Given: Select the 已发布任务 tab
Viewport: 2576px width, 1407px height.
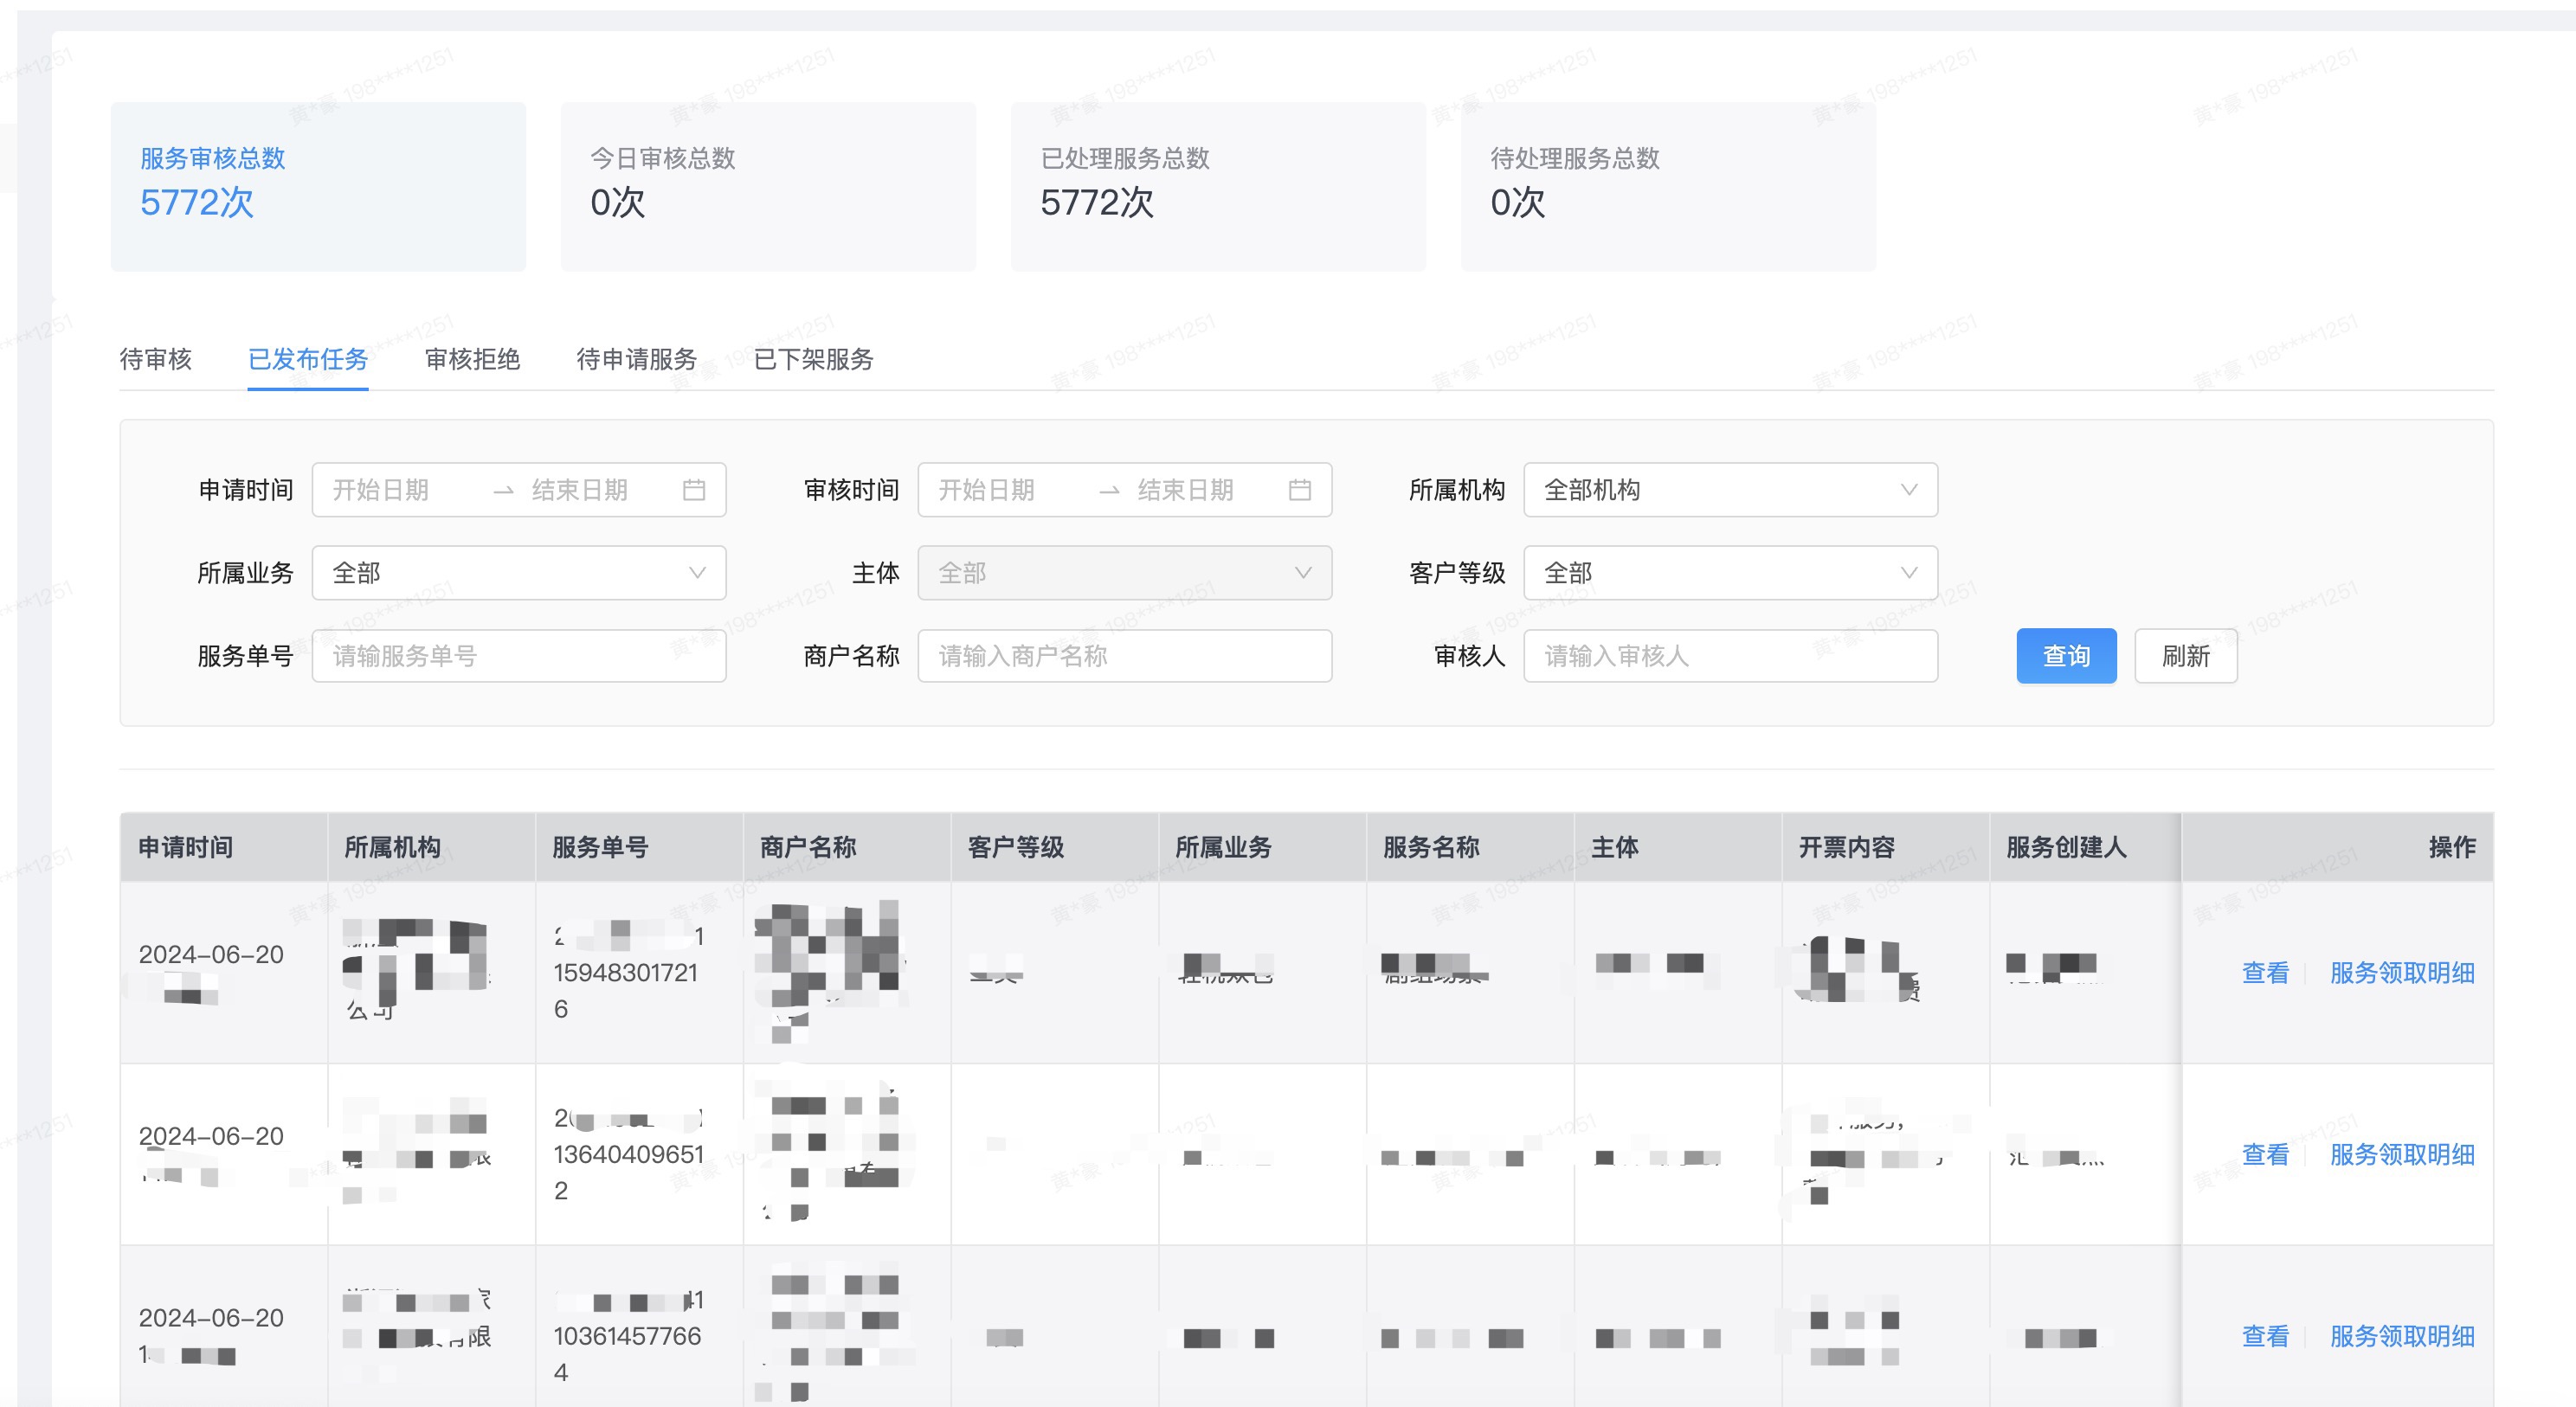Looking at the screenshot, I should [308, 359].
